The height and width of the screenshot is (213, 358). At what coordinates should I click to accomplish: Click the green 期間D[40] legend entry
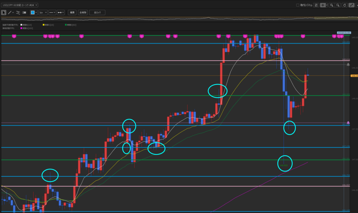pyautogui.click(x=71, y=25)
